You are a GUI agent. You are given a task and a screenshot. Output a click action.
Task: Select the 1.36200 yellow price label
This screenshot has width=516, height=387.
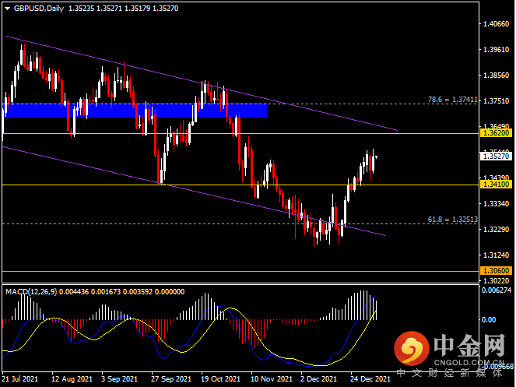496,133
